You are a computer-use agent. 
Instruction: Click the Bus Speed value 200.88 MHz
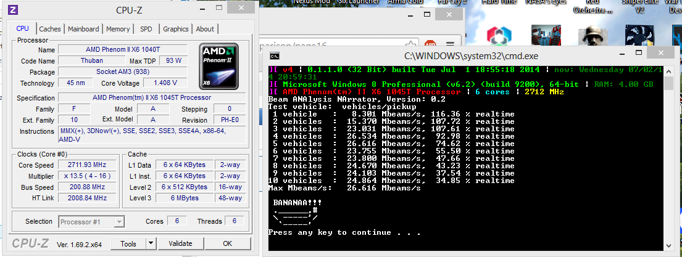[x=87, y=187]
